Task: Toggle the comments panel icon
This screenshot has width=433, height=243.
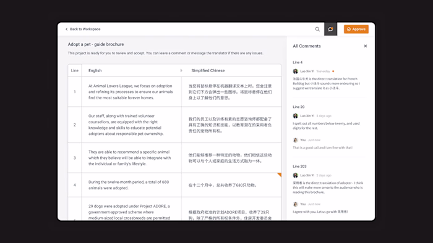Action: (330, 29)
